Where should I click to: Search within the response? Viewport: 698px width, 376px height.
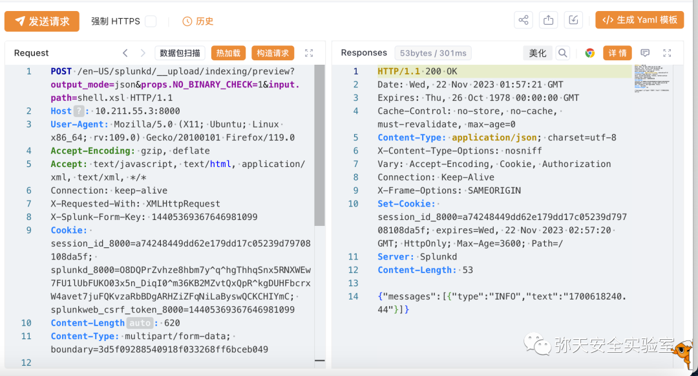pos(563,53)
